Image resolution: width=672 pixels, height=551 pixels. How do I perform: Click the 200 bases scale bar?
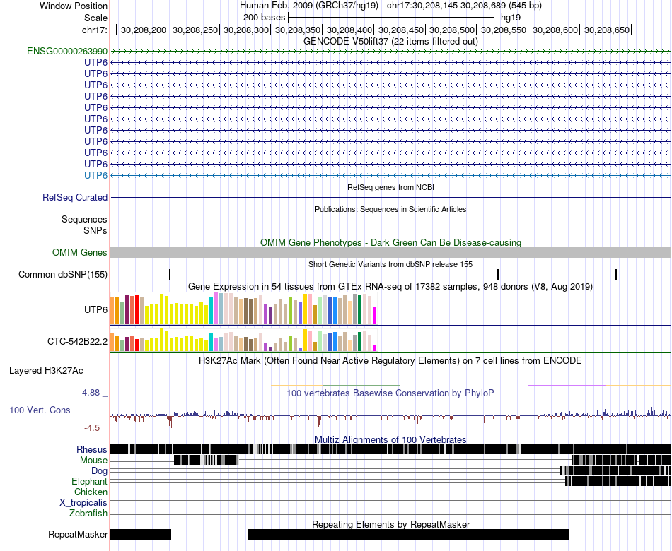pos(391,18)
